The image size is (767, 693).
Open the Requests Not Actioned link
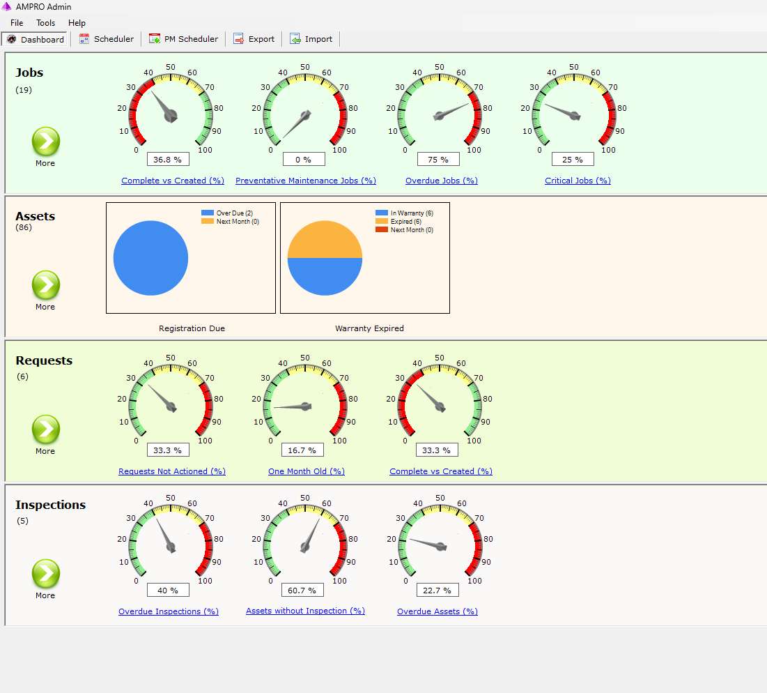coord(171,471)
